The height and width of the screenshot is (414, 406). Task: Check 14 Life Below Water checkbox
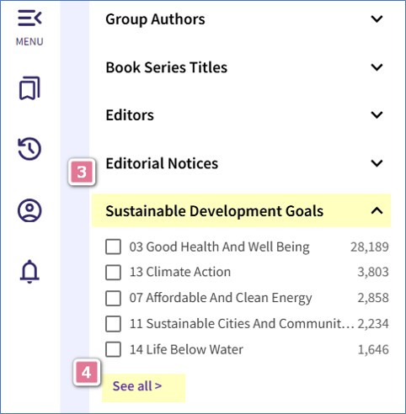tap(114, 349)
